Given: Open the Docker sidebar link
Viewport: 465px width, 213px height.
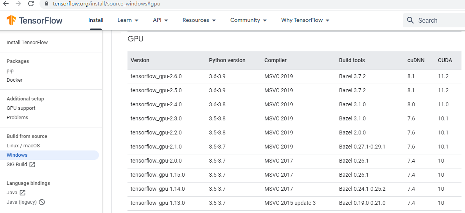Looking at the screenshot, I should (14, 80).
